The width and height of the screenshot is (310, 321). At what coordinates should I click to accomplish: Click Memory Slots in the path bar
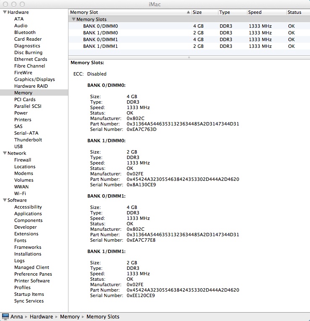(x=102, y=316)
